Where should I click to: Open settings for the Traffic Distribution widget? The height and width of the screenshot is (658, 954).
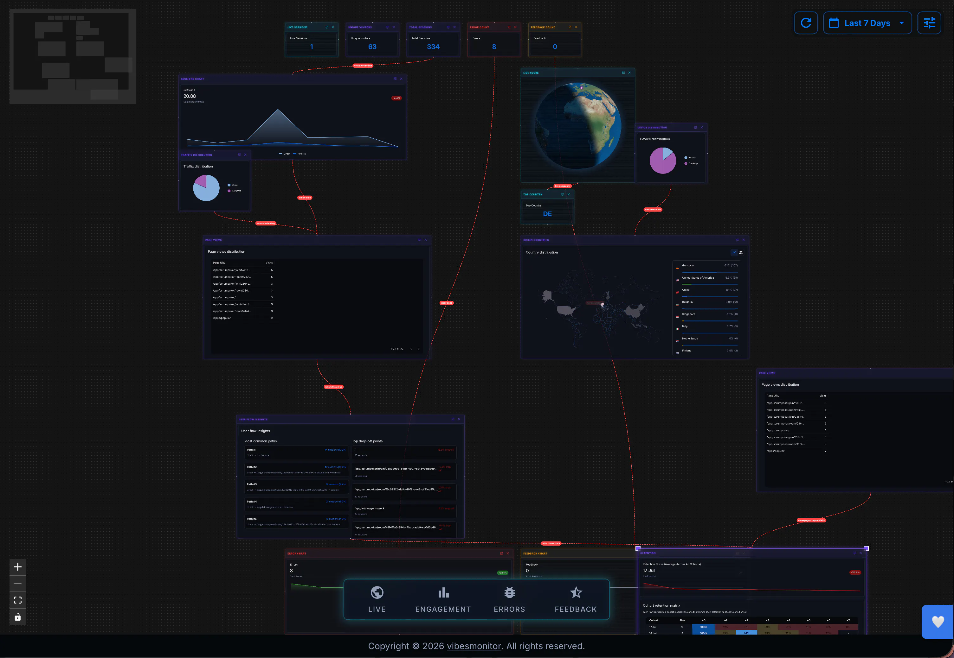point(239,155)
